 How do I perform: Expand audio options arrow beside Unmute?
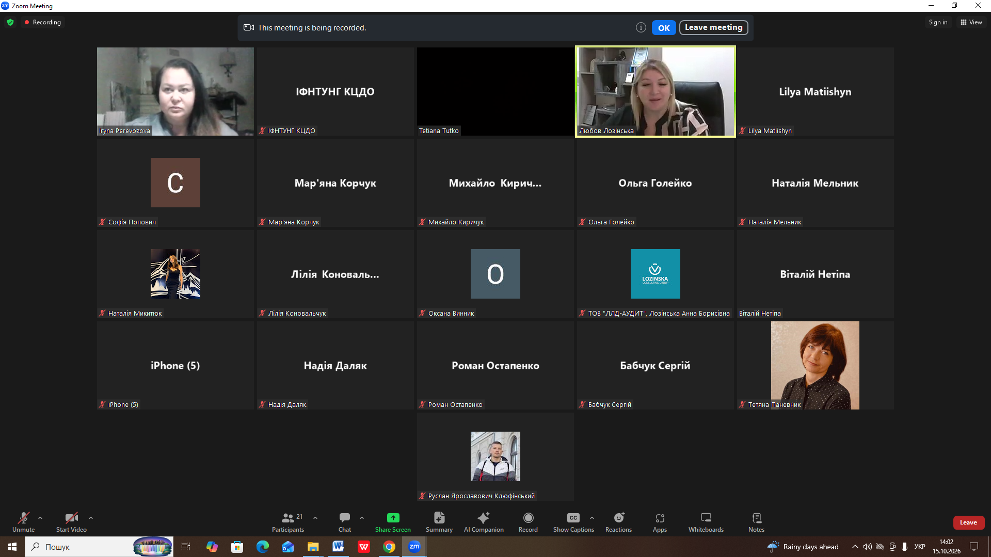[40, 518]
